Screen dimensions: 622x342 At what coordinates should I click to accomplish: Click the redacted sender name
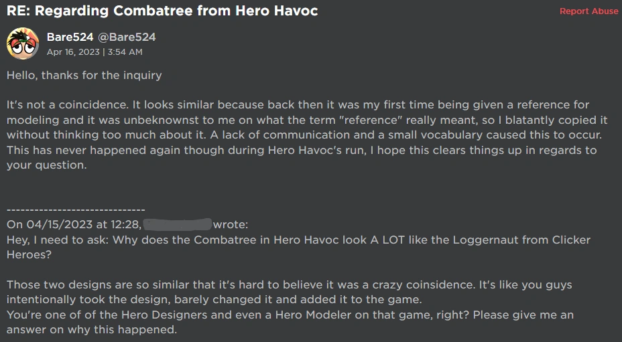coord(178,224)
